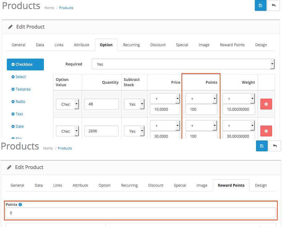This screenshot has height=227, width=282.
Task: Click minus icon beside Textarea option
Action: tap(13, 89)
